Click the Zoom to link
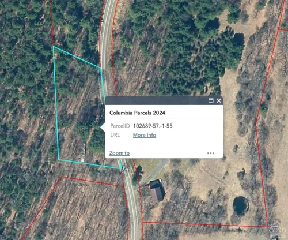Viewport: 288px width, 240px height. [x=119, y=153]
